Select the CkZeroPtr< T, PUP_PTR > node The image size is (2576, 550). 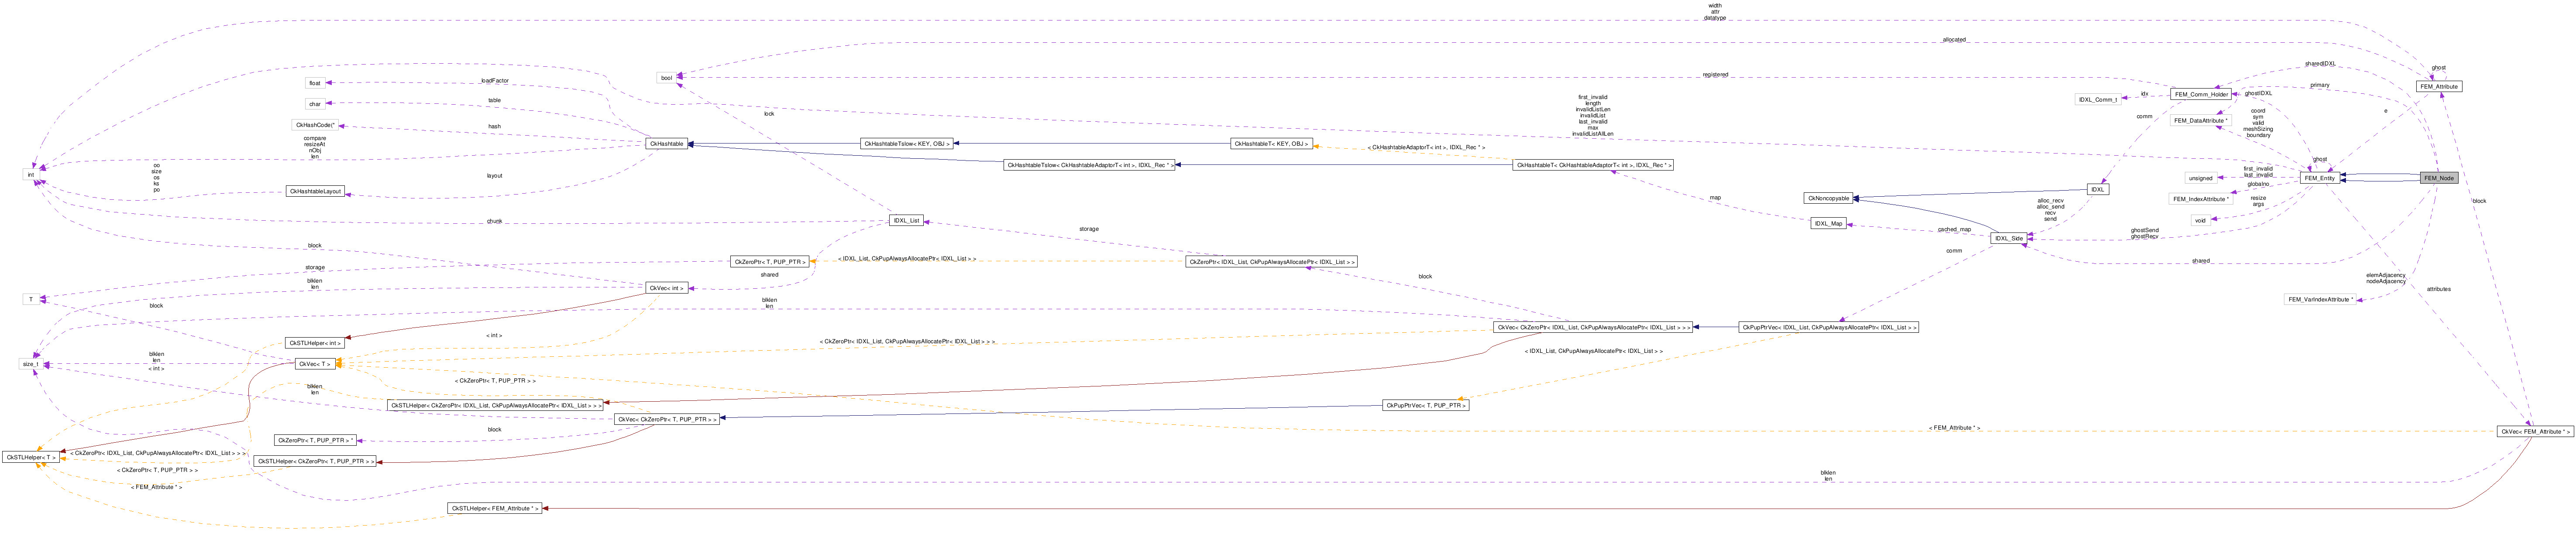pyautogui.click(x=769, y=262)
